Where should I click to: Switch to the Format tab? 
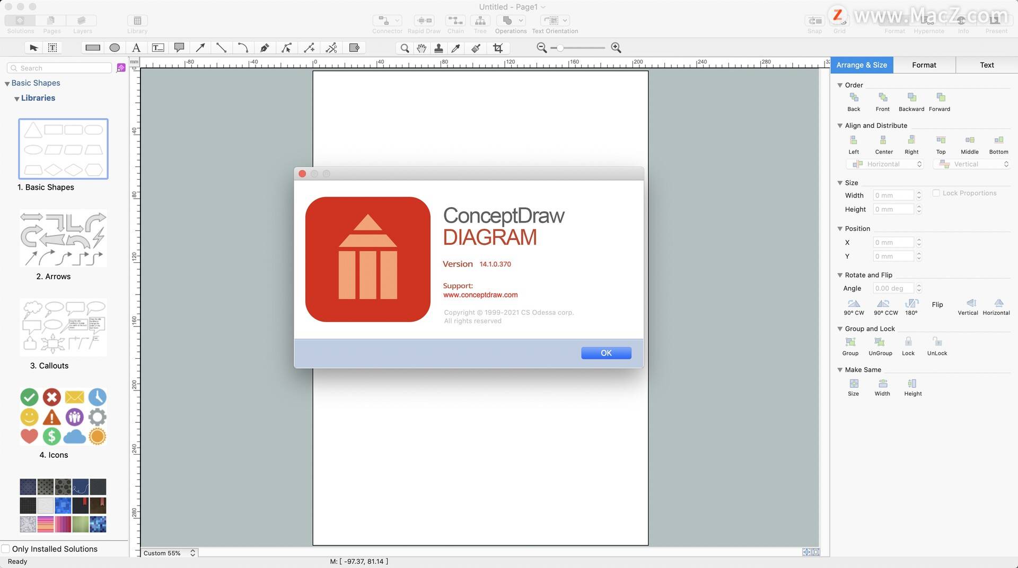(924, 65)
